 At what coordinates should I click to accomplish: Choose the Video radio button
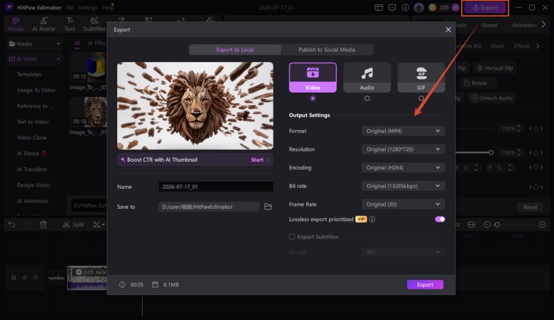[313, 98]
